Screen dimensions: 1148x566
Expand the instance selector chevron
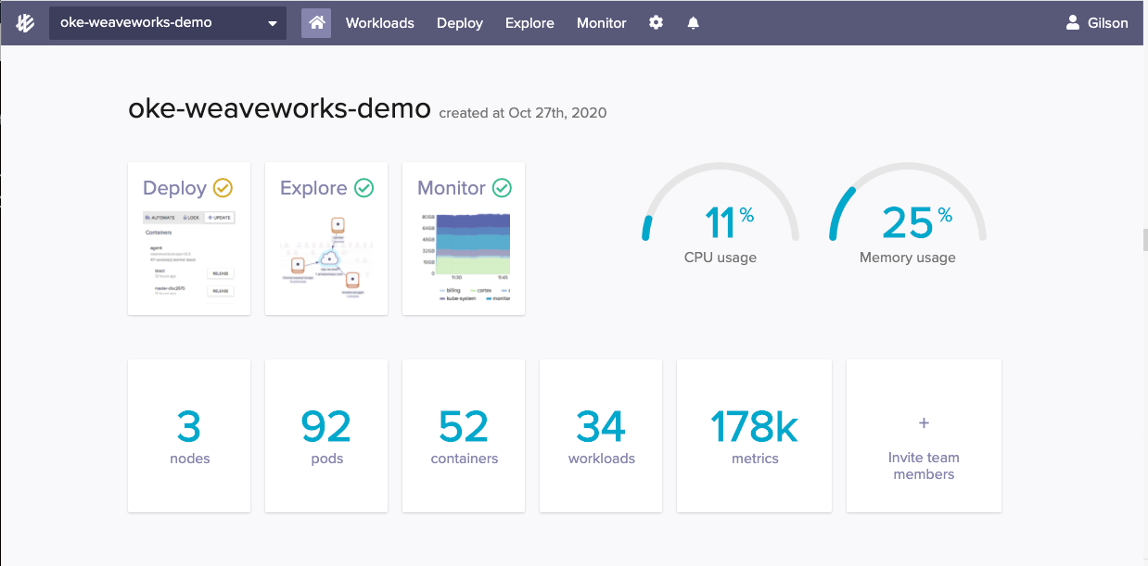point(272,22)
